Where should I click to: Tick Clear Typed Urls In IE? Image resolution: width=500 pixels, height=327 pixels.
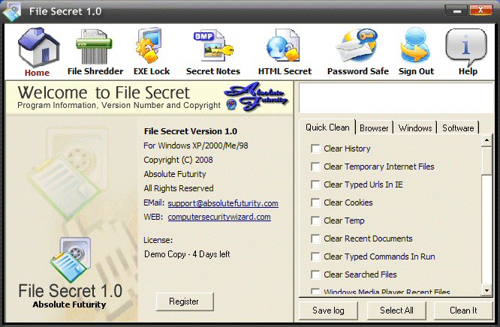coord(315,184)
